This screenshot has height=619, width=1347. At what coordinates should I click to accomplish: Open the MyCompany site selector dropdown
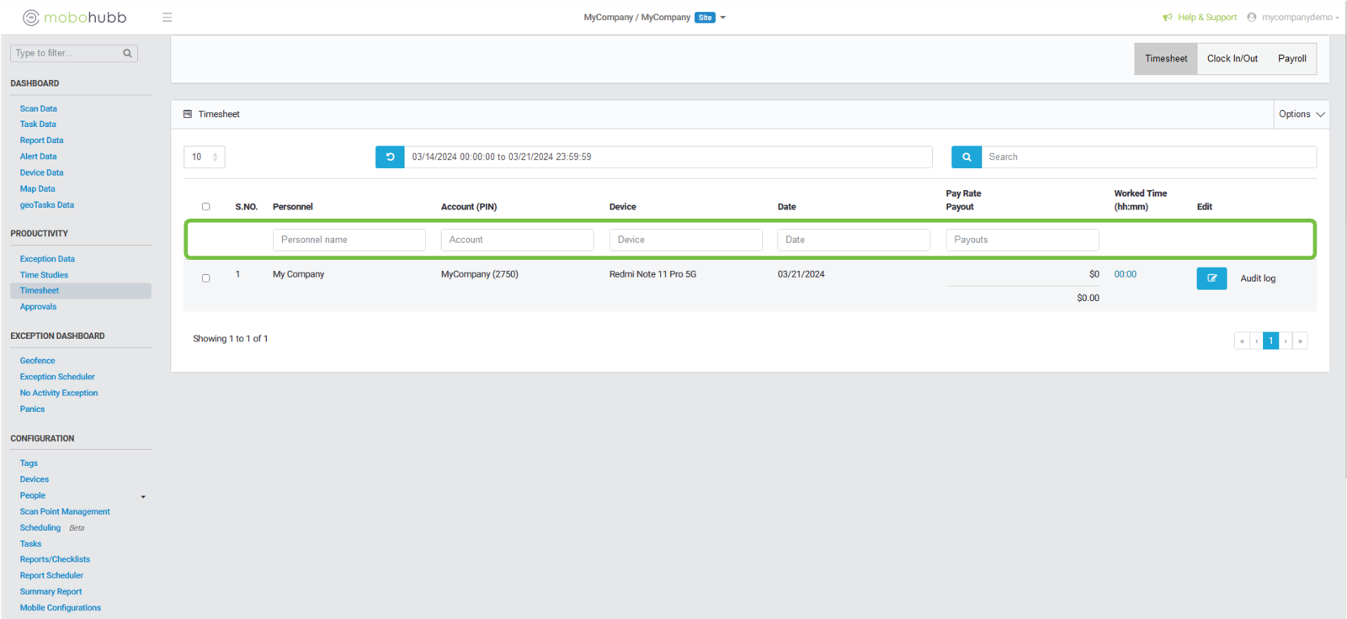[722, 18]
